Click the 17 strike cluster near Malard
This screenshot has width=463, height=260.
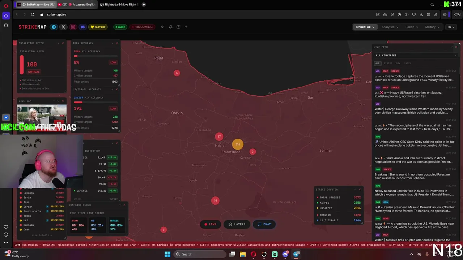click(219, 136)
